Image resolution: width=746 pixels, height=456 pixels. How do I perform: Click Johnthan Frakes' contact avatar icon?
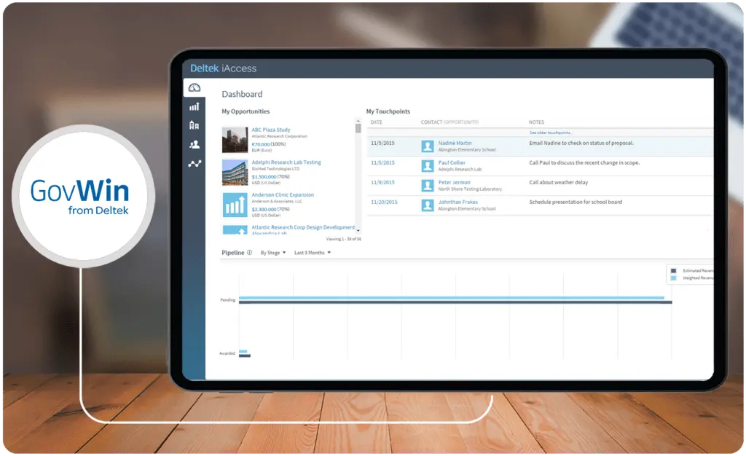coord(427,205)
